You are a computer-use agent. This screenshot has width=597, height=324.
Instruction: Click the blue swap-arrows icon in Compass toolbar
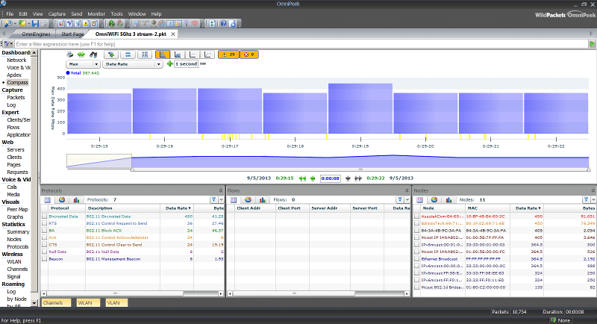(x=128, y=54)
